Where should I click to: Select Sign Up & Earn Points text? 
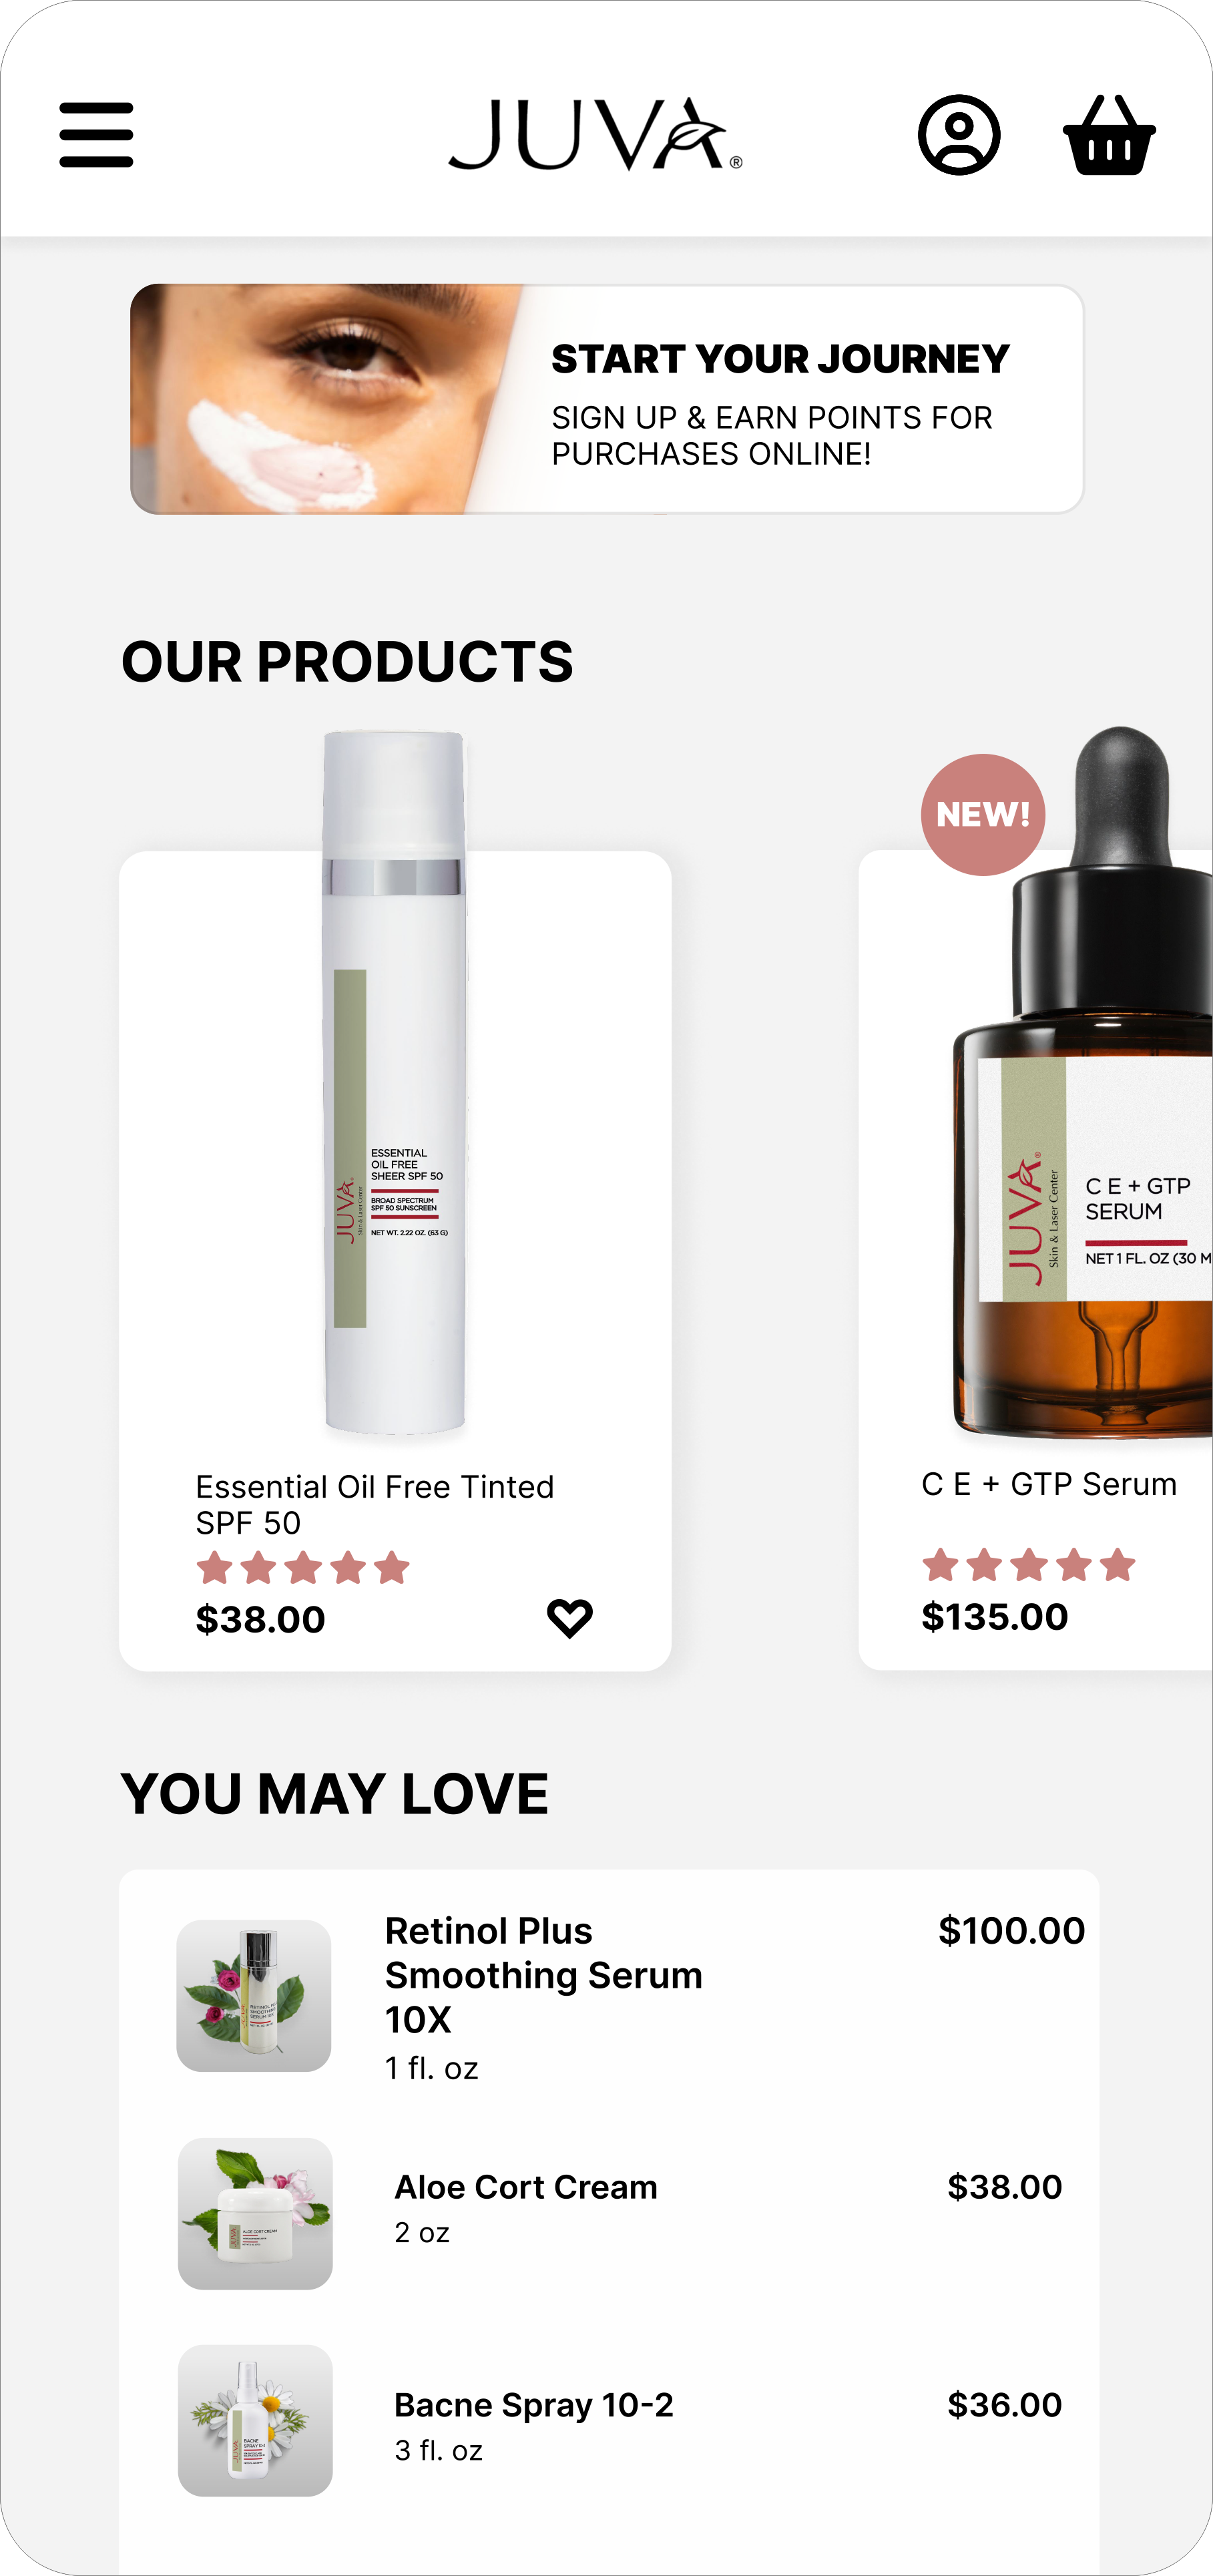[772, 435]
